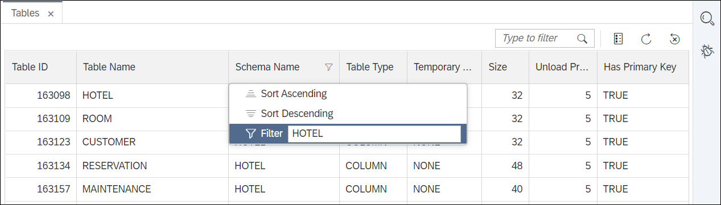The width and height of the screenshot is (721, 205).
Task: Click the Temporary column header
Action: pos(444,67)
